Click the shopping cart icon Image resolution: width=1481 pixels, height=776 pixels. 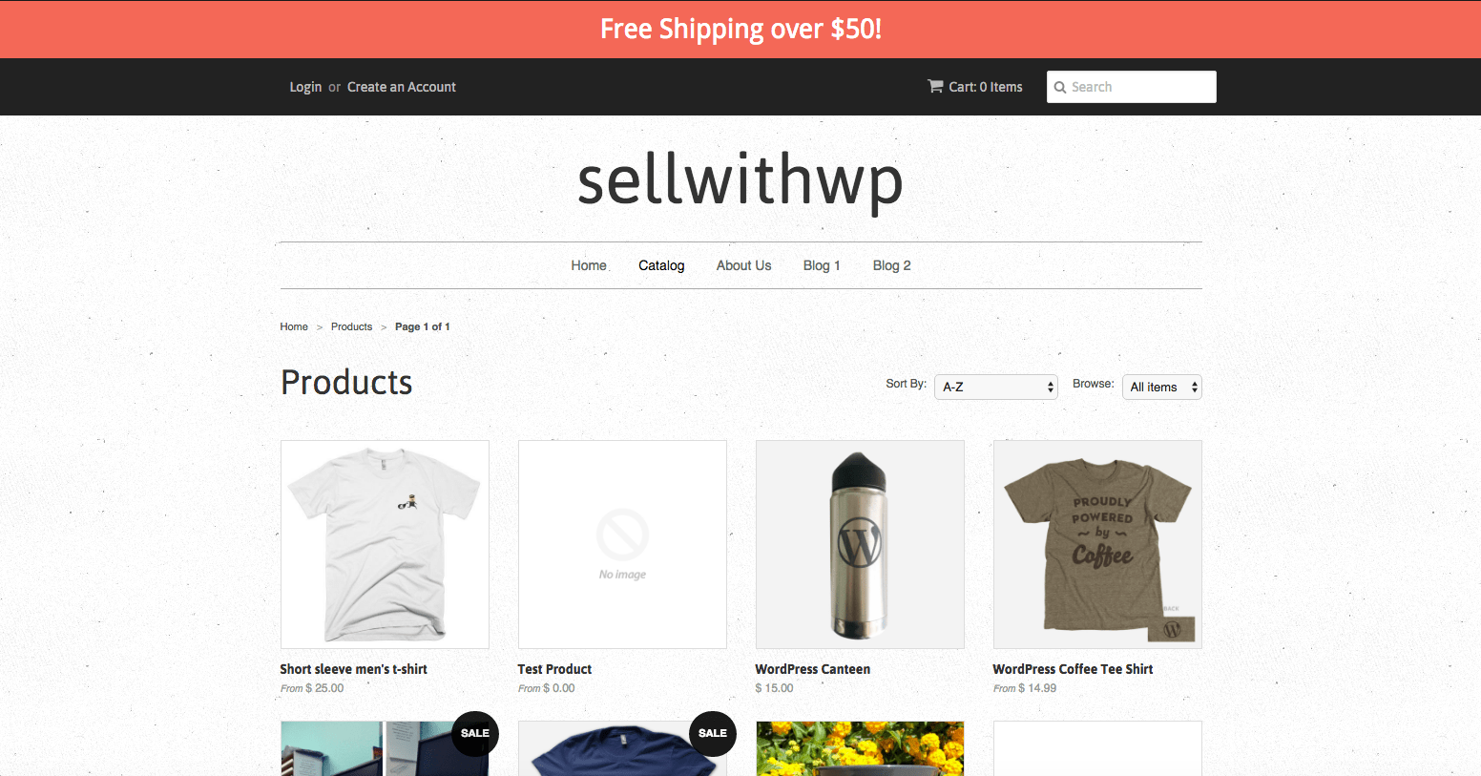click(x=935, y=86)
